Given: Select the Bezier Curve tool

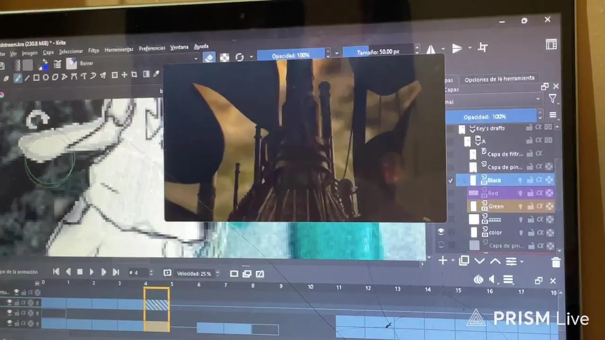Looking at the screenshot, I should pos(74,76).
